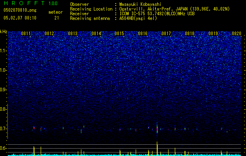Click the kHz axis unit label
Viewport: 246px width, 156px height.
click(x=4, y=32)
